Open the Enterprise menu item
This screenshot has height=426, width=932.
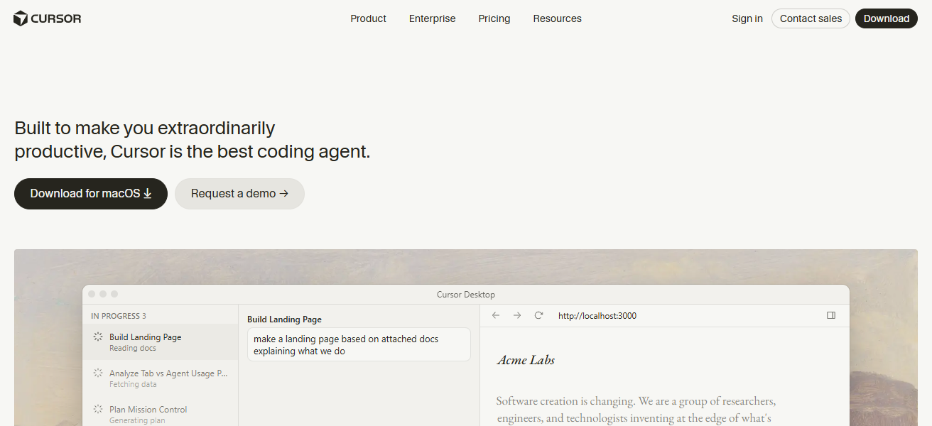click(432, 18)
